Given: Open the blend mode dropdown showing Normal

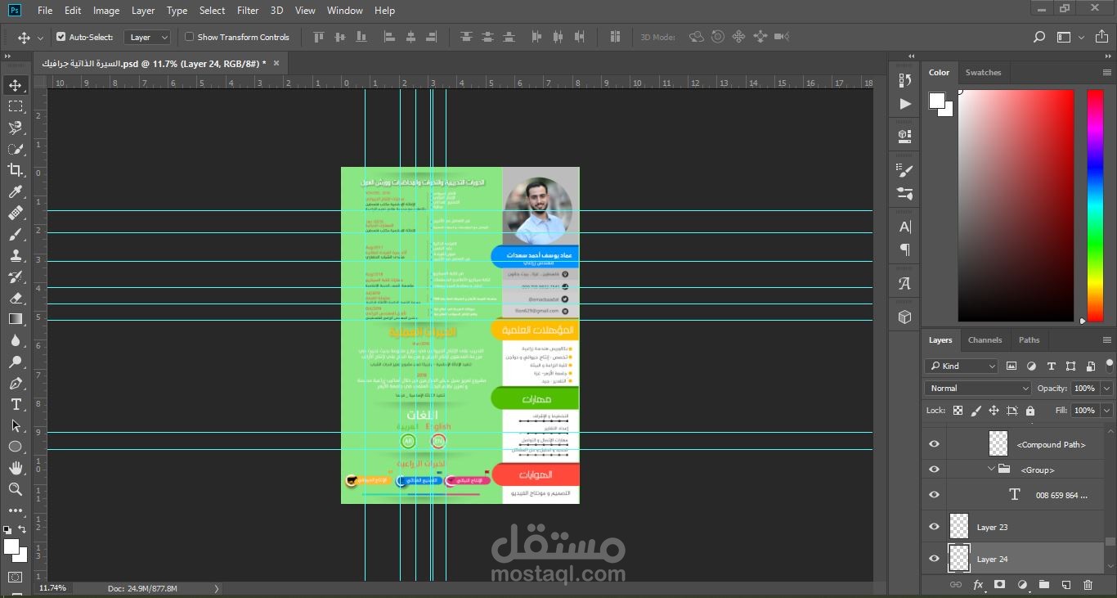Looking at the screenshot, I should [x=978, y=388].
